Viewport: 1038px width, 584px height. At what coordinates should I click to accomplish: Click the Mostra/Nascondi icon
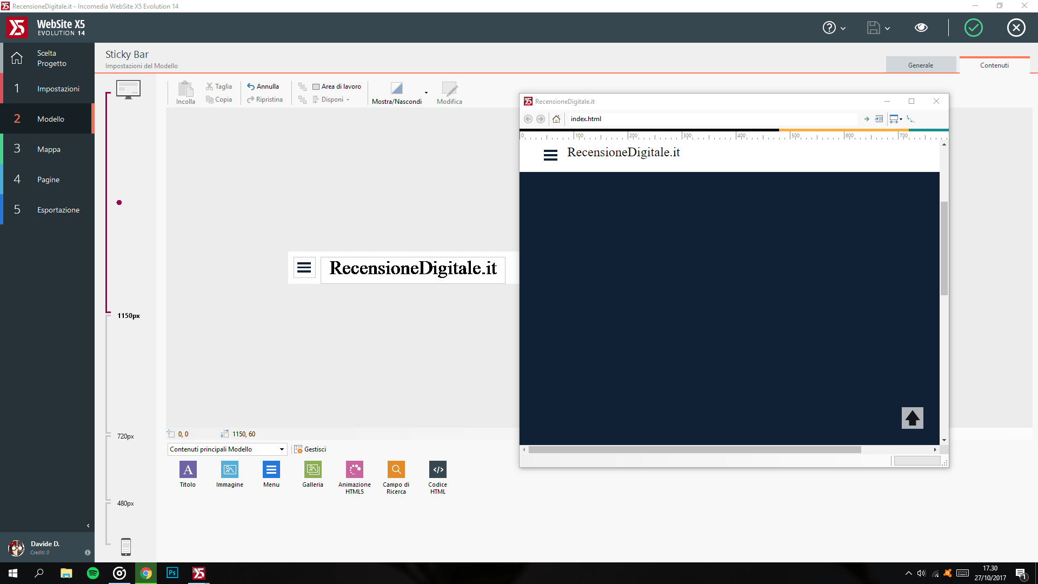pos(397,89)
